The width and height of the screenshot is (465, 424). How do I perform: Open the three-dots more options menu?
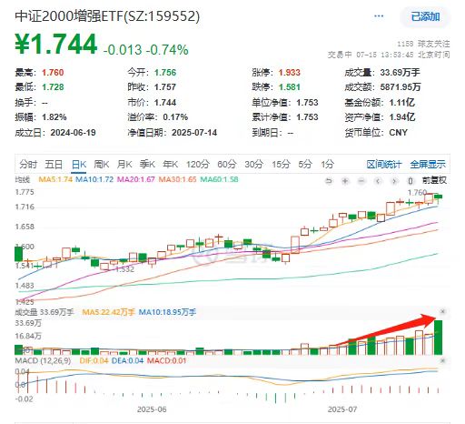379,16
